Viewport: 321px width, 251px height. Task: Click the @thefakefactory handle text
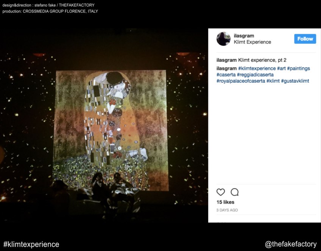click(x=291, y=244)
